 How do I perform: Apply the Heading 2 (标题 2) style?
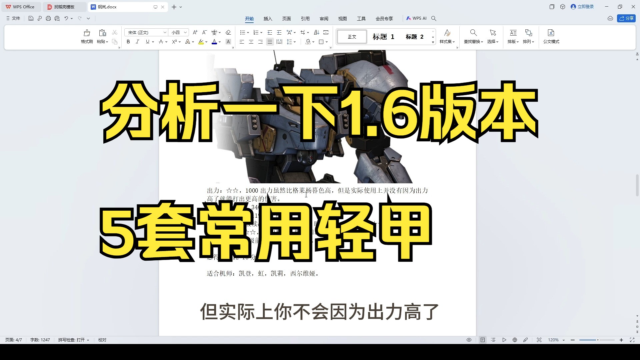(x=414, y=37)
